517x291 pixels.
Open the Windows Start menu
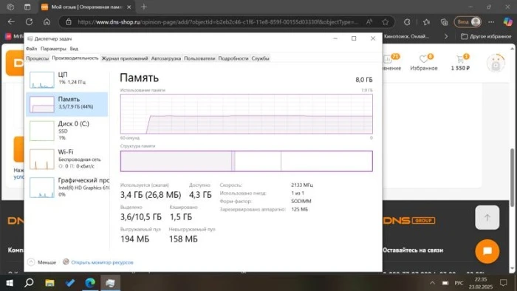pos(10,283)
